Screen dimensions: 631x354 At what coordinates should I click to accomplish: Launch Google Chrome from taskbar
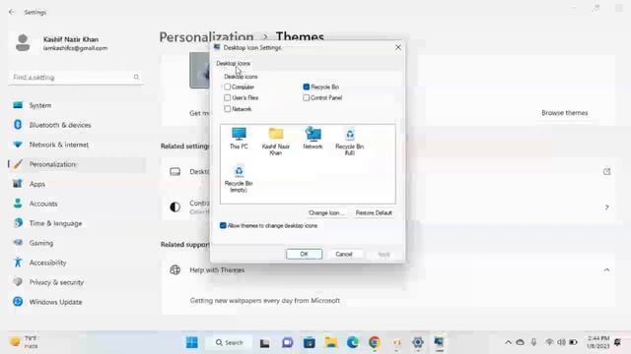[x=375, y=342]
